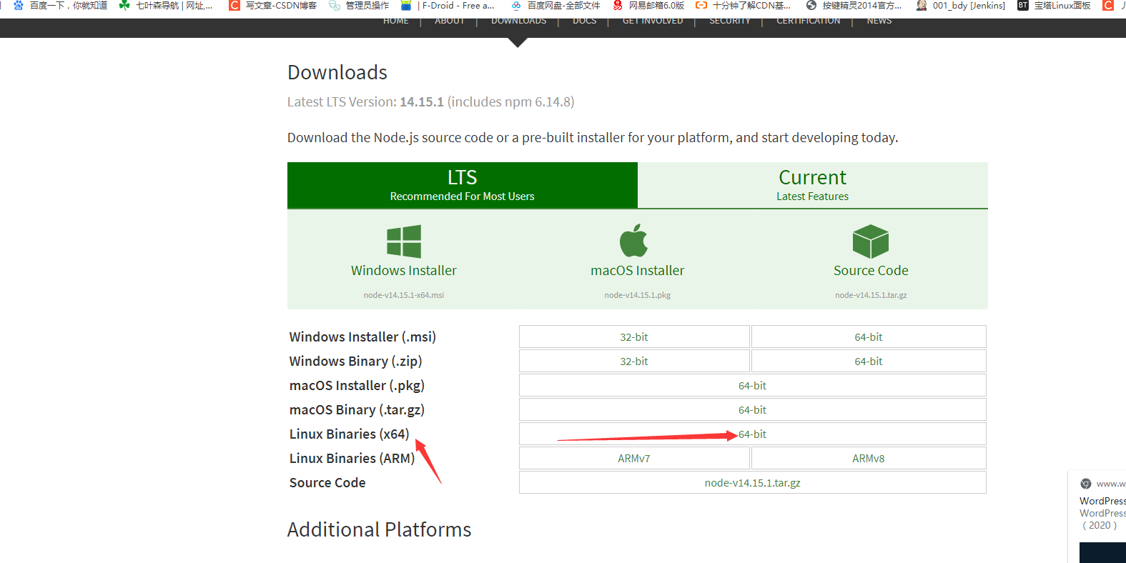This screenshot has width=1126, height=563.
Task: Click the Windows Installer link
Action: [404, 271]
